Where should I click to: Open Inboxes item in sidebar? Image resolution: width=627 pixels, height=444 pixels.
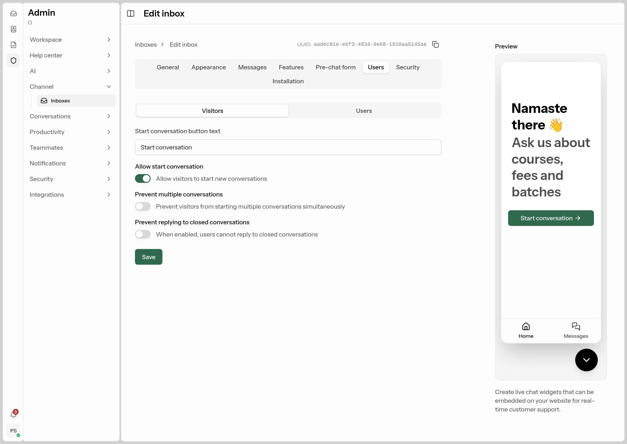coord(76,101)
